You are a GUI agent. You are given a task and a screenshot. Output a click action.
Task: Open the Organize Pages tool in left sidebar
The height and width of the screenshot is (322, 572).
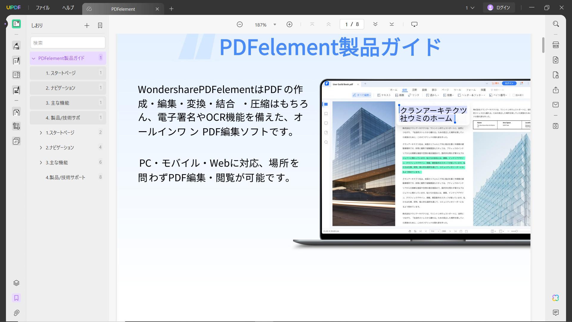[16, 112]
